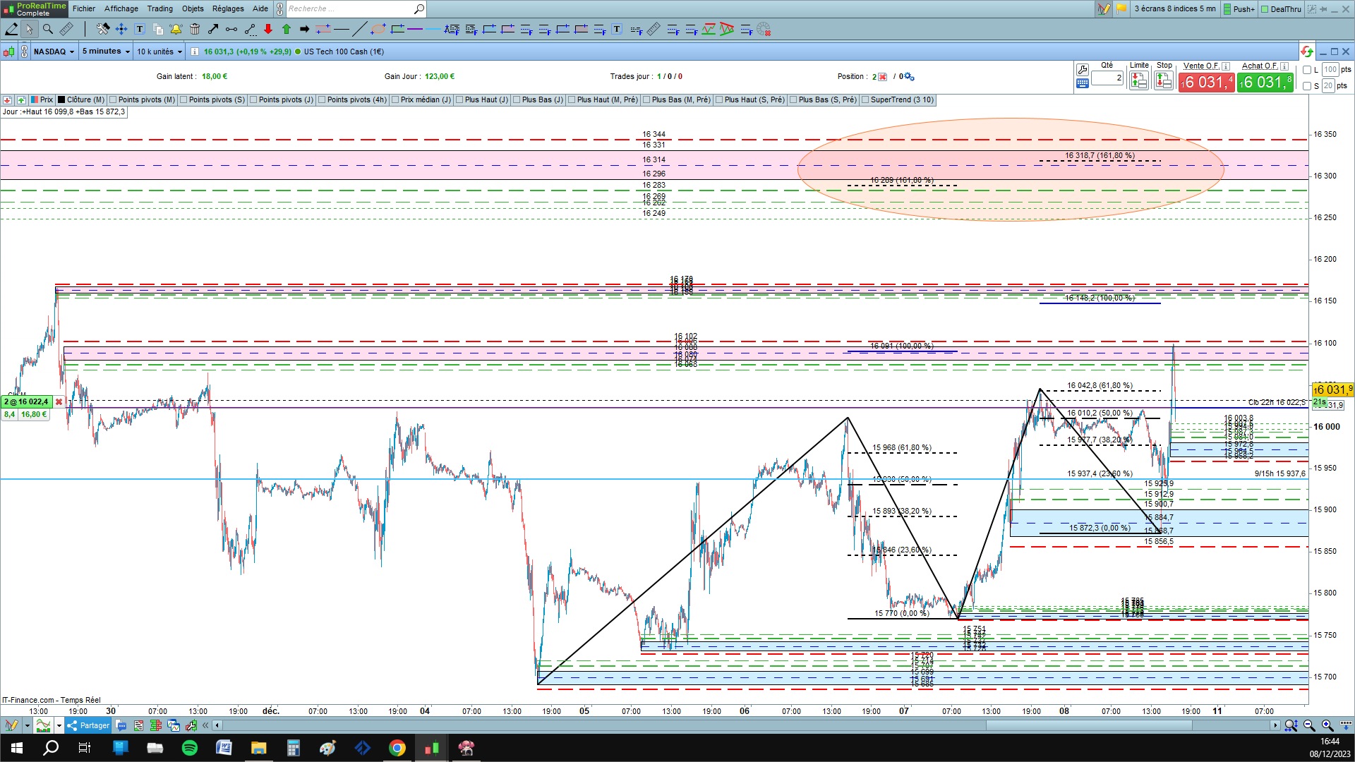Click the Limite order icon
1355x762 pixels.
[x=1138, y=81]
